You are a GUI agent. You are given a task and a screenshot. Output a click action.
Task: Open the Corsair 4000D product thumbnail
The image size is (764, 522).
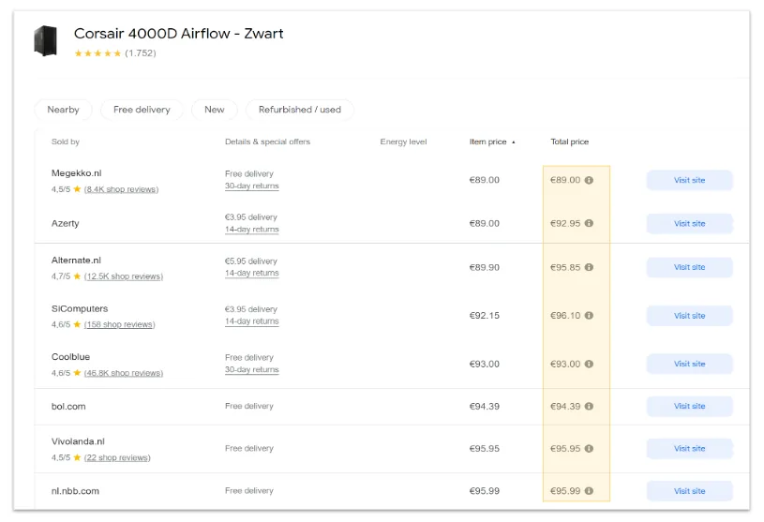coord(45,41)
